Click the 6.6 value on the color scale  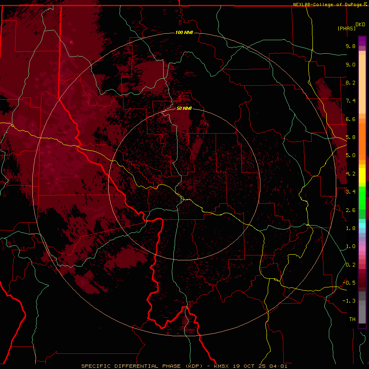tap(351, 119)
